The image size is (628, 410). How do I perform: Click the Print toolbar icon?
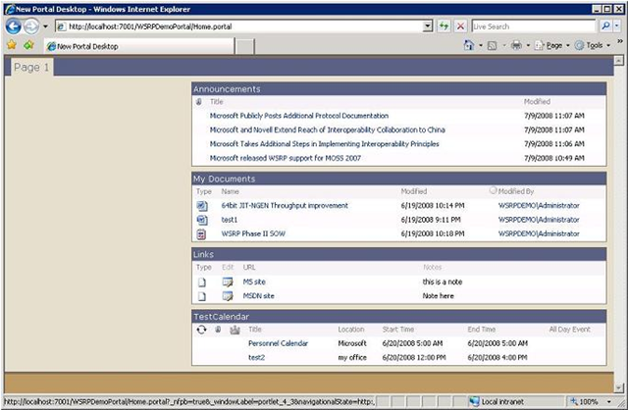516,45
